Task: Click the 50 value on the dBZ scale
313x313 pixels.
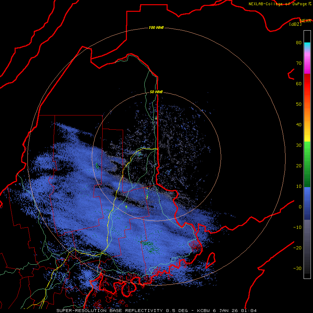Action: (299, 104)
